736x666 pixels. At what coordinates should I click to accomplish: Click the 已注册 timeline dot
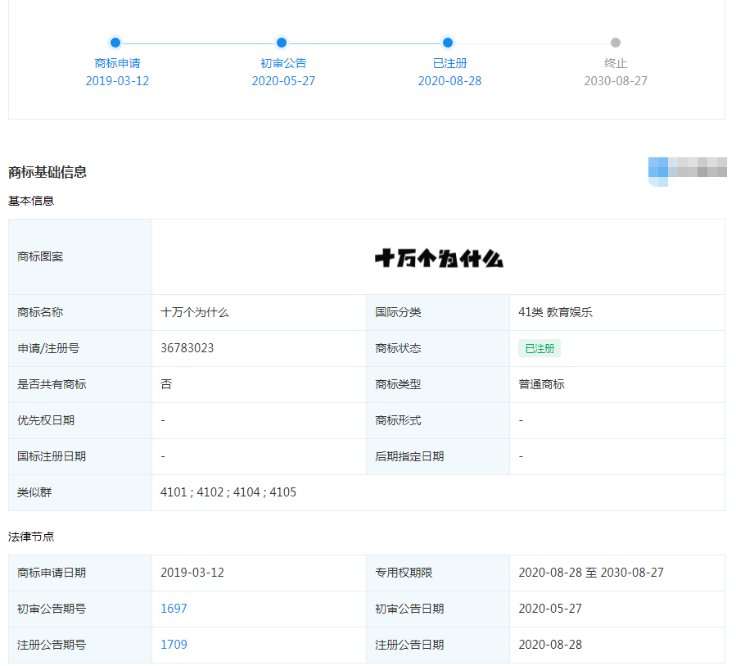[x=448, y=43]
